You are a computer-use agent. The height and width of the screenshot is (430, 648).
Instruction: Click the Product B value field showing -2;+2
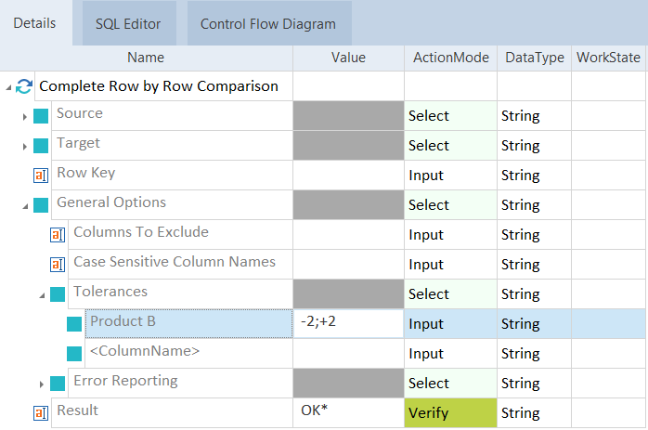click(348, 321)
